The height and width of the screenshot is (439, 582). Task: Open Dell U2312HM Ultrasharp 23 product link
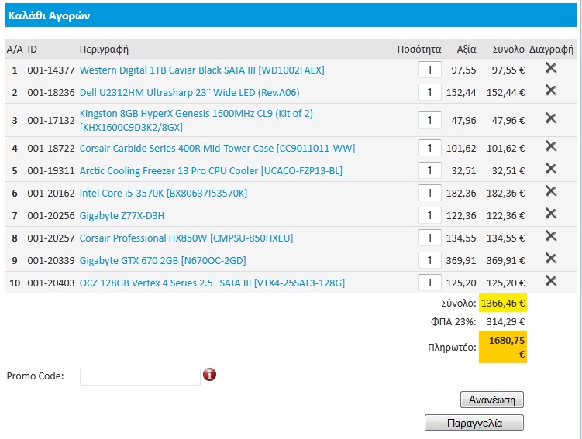coord(190,93)
